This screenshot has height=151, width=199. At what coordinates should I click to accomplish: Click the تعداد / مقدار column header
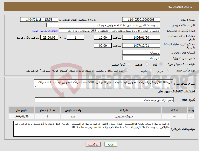(x=47, y=110)
